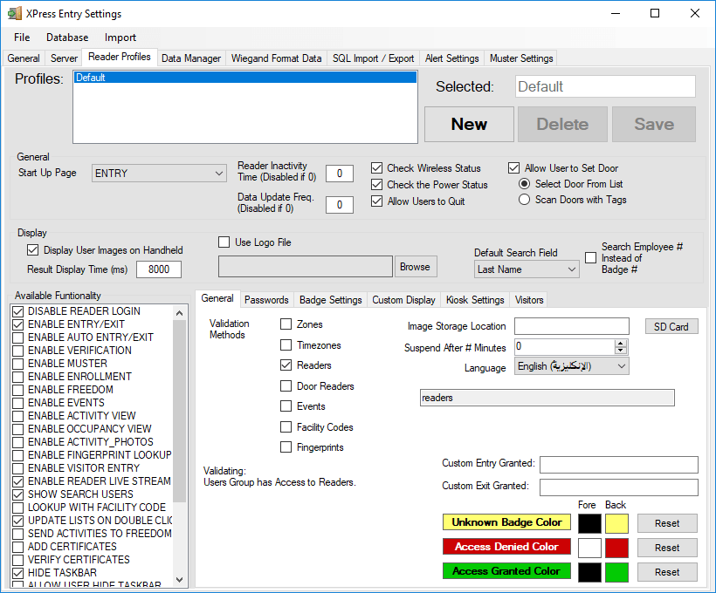This screenshot has height=593, width=716.
Task: Open the Badge Settings sub-tab
Action: (x=330, y=300)
